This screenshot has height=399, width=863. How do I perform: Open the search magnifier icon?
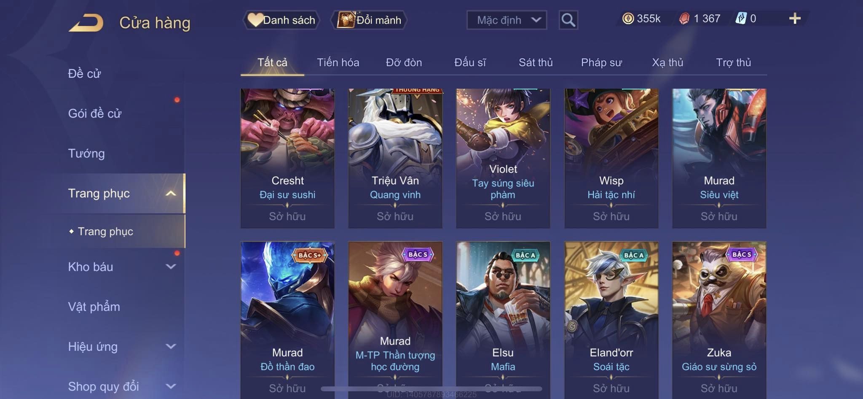tap(568, 20)
